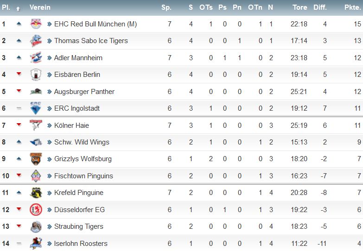This screenshot has width=363, height=251.
Task: Click the EHC Red Bull München team logo
Action: tap(36, 24)
